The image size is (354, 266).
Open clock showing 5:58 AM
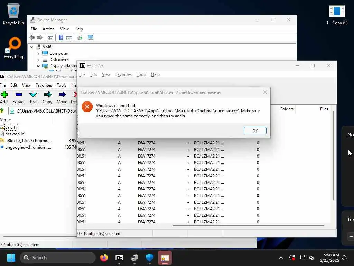click(329, 258)
